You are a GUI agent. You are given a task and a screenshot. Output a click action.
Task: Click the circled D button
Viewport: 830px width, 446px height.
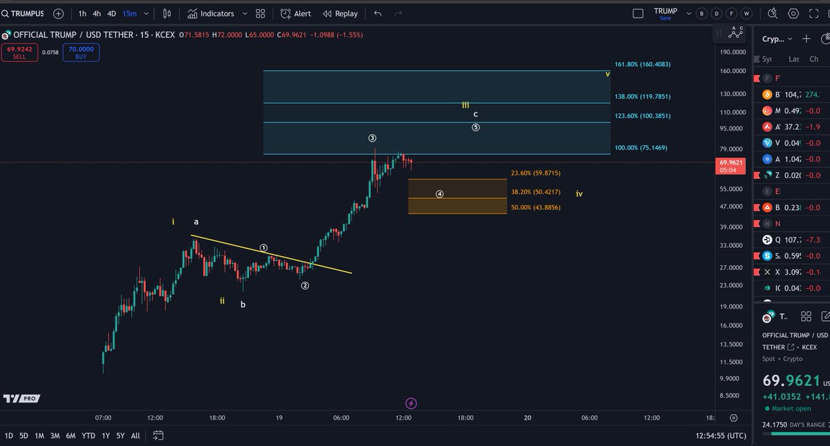pos(717,13)
